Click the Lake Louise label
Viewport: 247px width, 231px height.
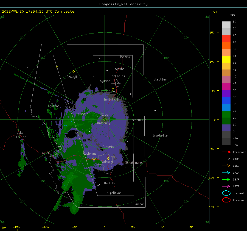21,135
